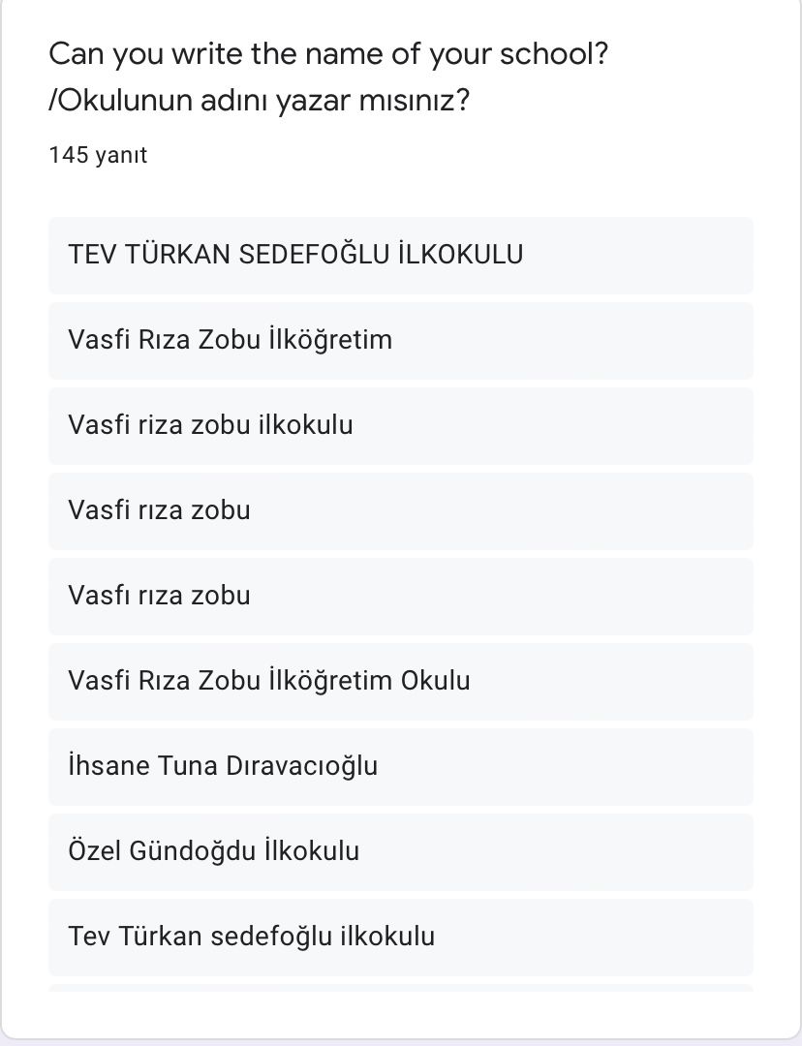
Task: Click the response 'TEV TÜRKAN SEDEFOĞLU İLKOKULU'
Action: coord(295,255)
